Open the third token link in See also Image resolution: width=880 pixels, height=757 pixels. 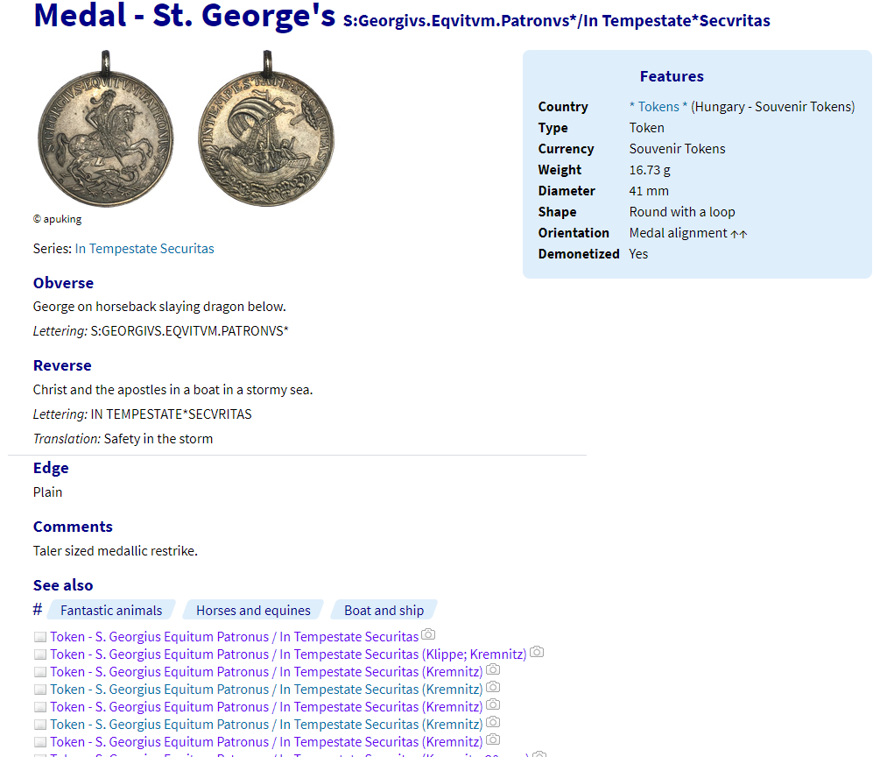266,672
